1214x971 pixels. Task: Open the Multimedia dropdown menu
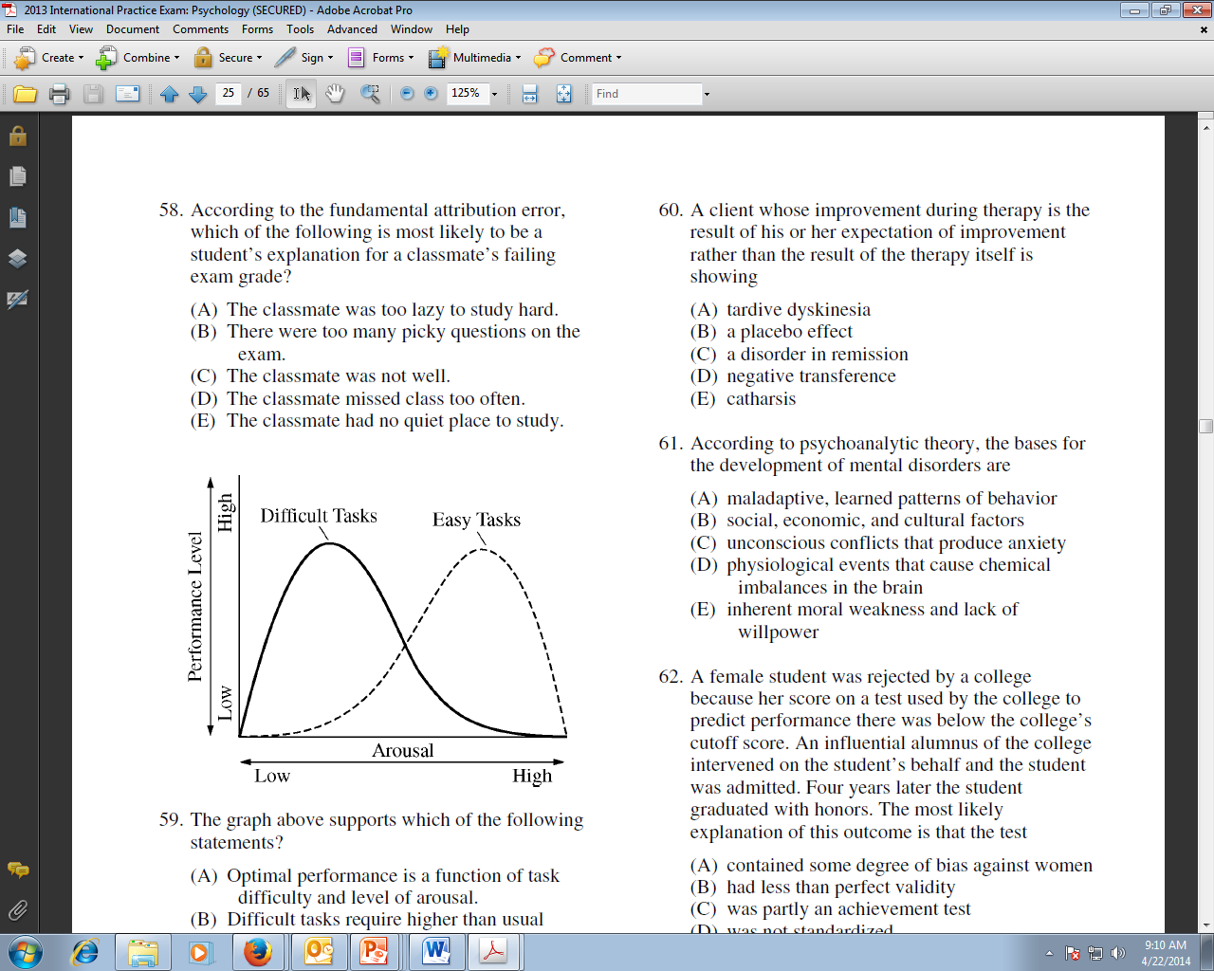(474, 58)
